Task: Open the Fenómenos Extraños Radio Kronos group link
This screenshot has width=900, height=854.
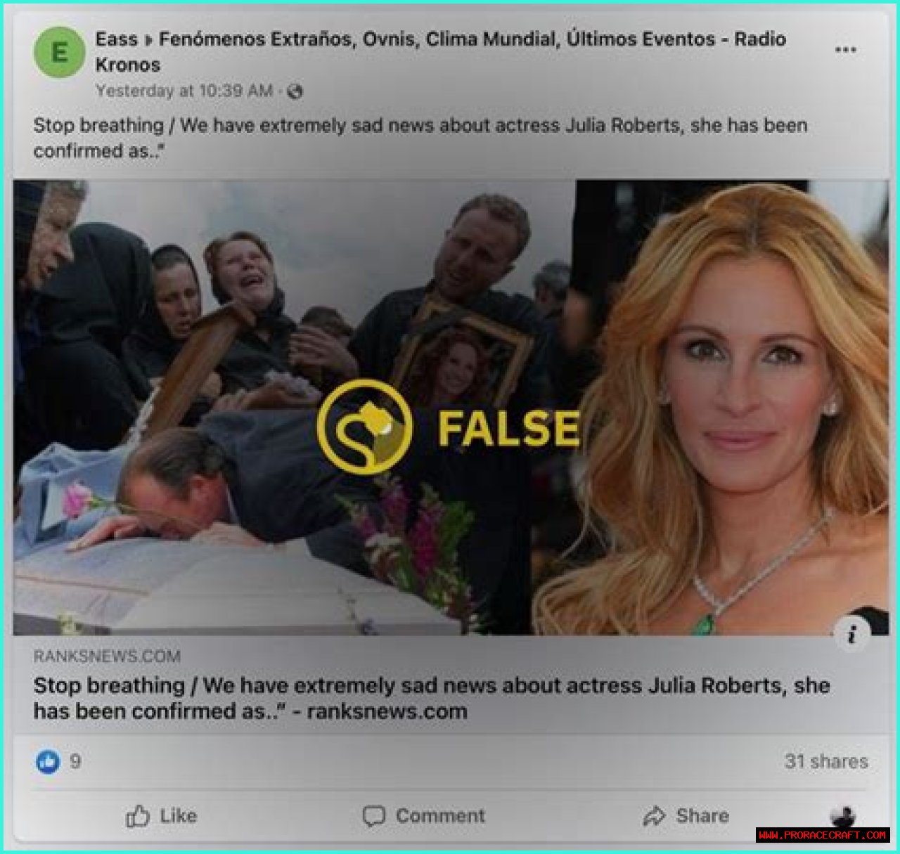Action: (x=441, y=51)
